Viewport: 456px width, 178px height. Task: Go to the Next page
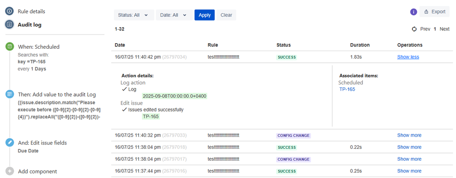(x=445, y=29)
